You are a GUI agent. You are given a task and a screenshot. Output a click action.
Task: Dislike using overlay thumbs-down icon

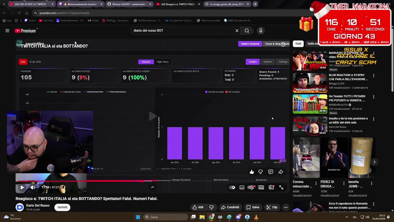(x=260, y=172)
